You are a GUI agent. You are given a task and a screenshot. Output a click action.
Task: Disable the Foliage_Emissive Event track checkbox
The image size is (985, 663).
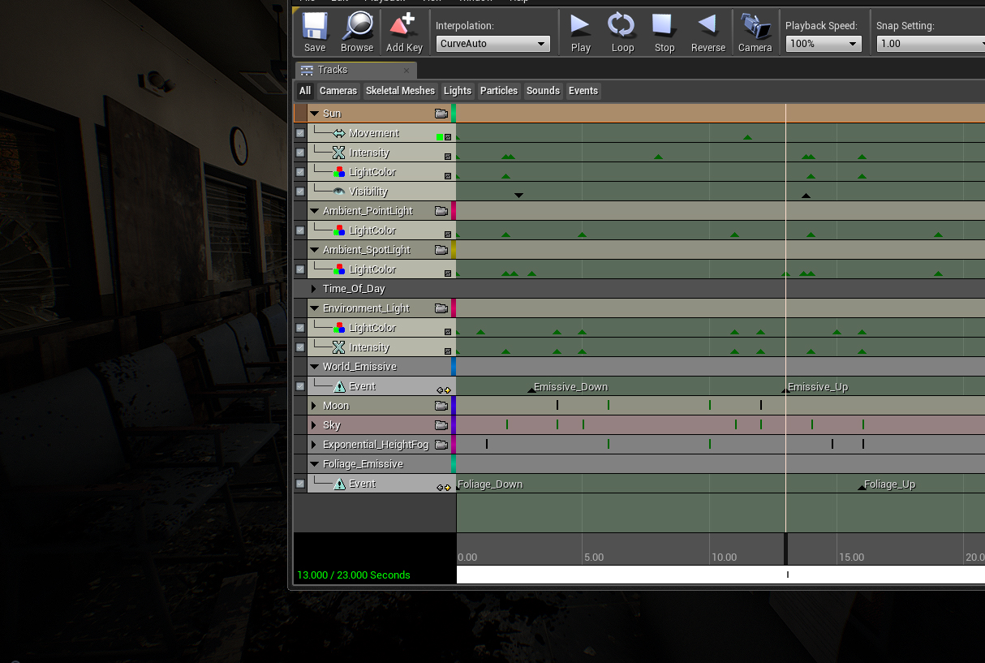pyautogui.click(x=300, y=484)
